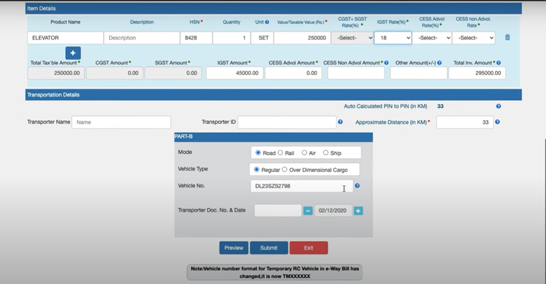Open CESS non-Advol Rate dropdown
Screen dimensions: 546x284
pyautogui.click(x=473, y=38)
